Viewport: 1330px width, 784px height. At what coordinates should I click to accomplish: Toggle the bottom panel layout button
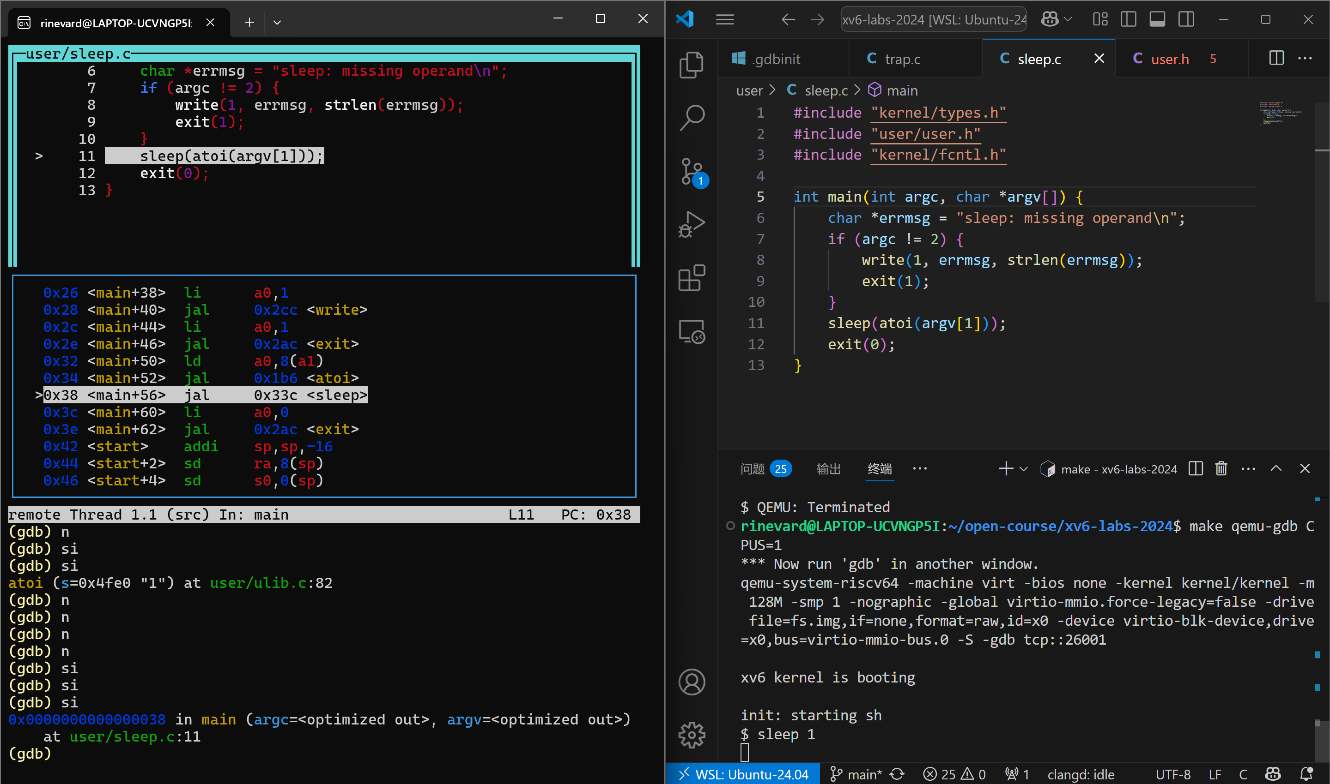[x=1157, y=19]
